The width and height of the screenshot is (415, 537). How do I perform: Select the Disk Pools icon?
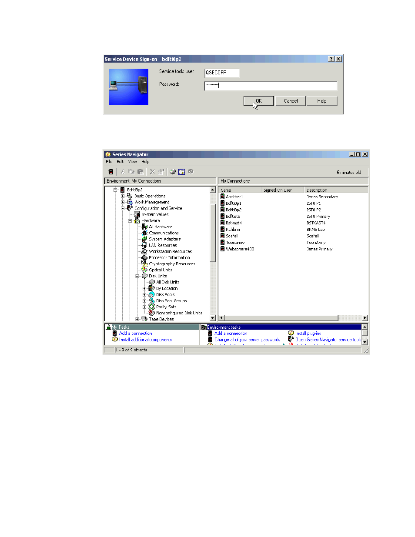pyautogui.click(x=152, y=295)
